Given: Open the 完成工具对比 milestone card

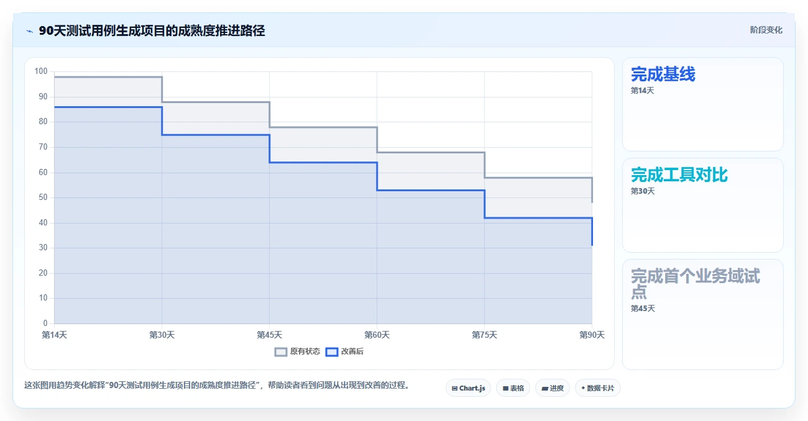Looking at the screenshot, I should [x=702, y=205].
